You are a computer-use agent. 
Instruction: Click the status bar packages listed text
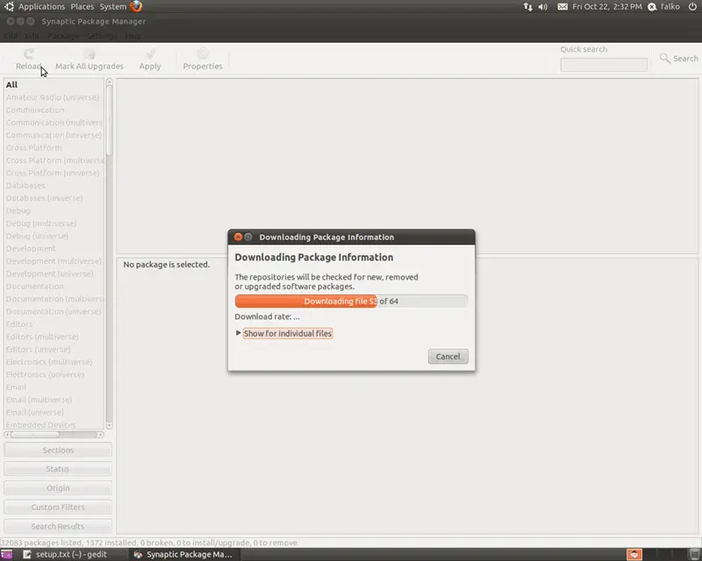[148, 543]
